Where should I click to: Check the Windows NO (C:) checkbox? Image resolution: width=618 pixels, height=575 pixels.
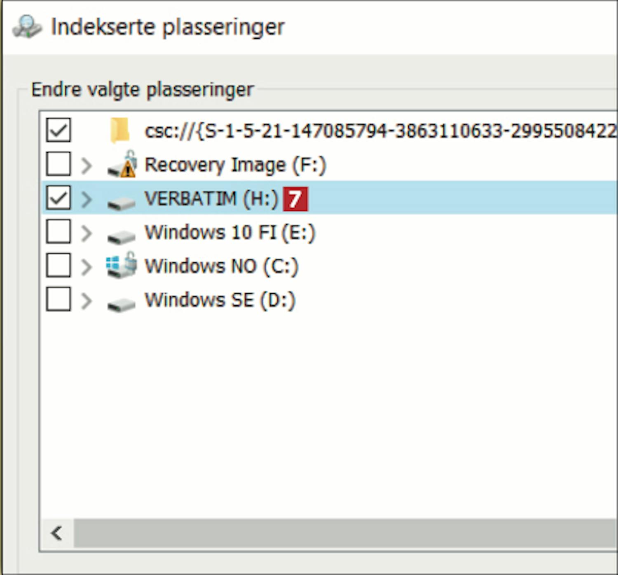point(58,266)
